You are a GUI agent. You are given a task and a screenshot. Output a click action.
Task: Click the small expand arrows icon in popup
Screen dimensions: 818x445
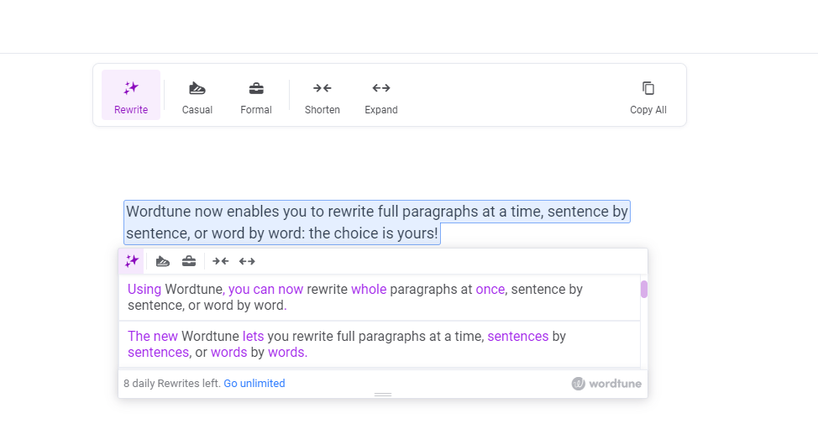click(x=247, y=261)
